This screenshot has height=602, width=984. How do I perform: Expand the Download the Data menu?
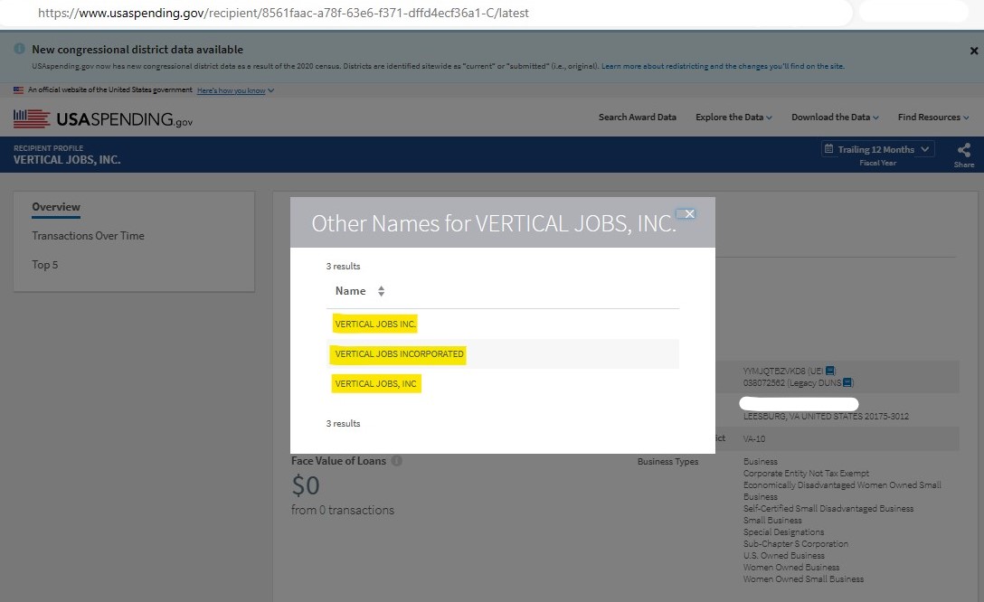[835, 118]
